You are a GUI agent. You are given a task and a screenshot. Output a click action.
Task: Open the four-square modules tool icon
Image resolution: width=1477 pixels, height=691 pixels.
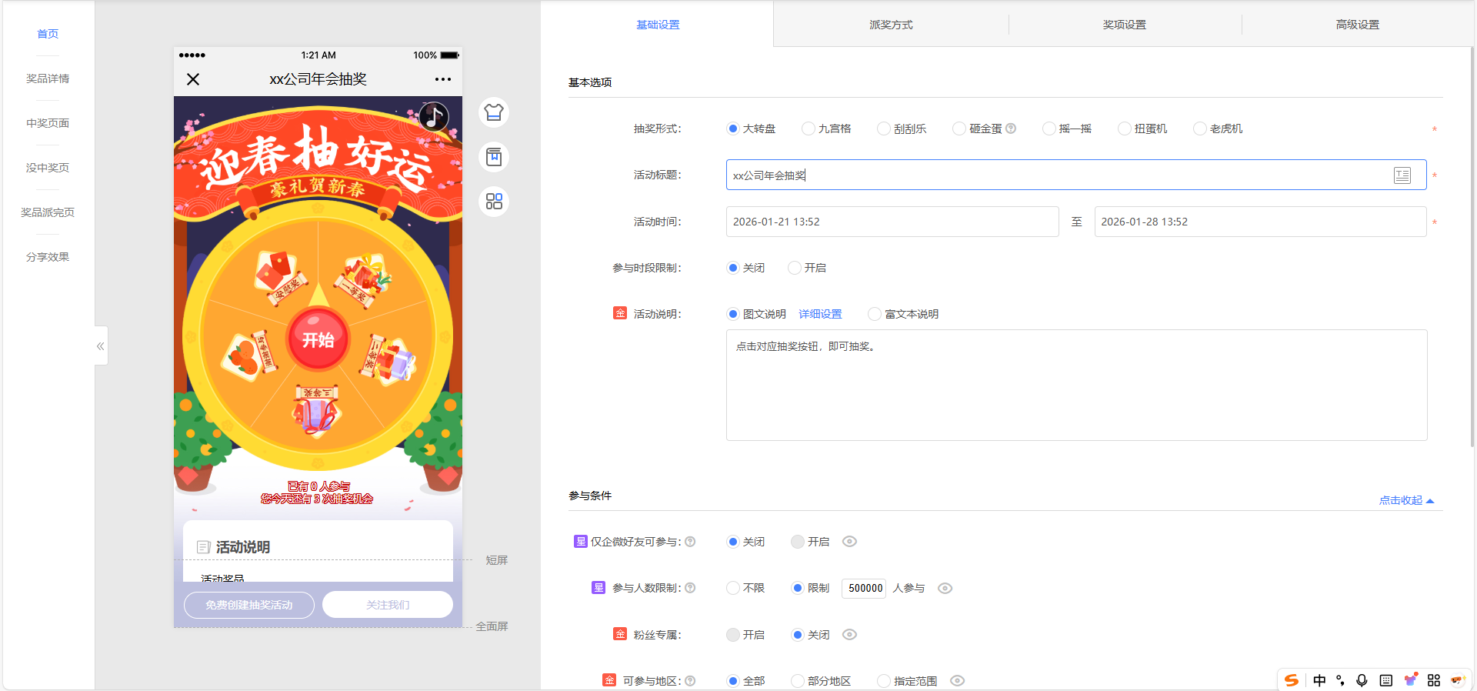[x=494, y=202]
